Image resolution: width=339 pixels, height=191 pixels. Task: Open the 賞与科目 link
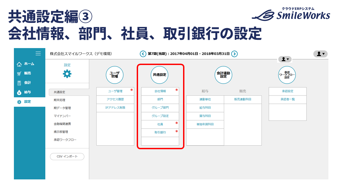tap(205, 116)
